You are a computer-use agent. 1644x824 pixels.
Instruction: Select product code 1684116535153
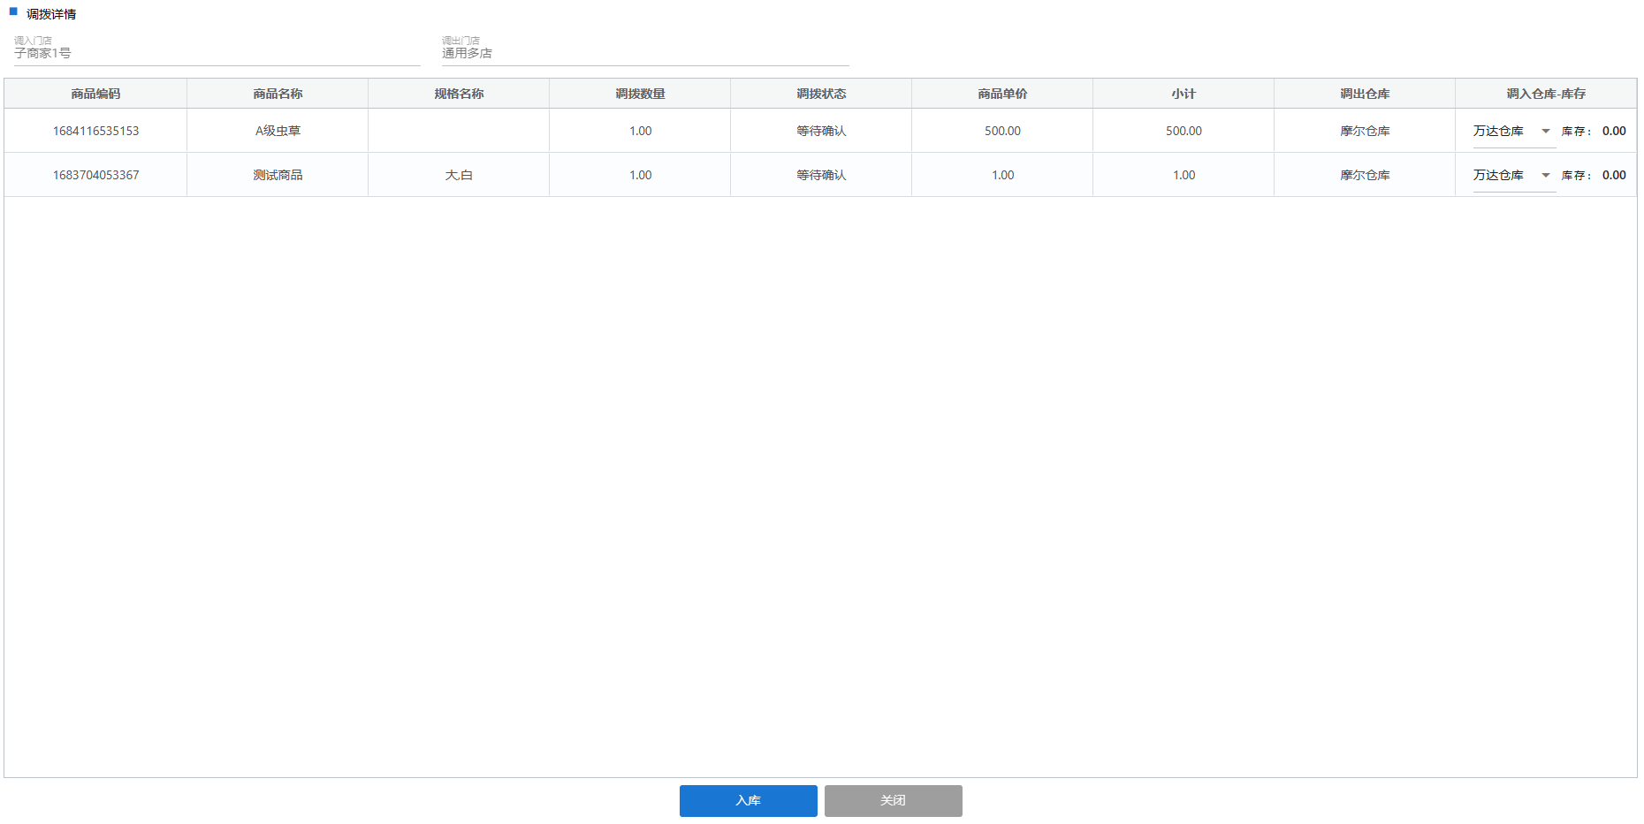(x=95, y=131)
